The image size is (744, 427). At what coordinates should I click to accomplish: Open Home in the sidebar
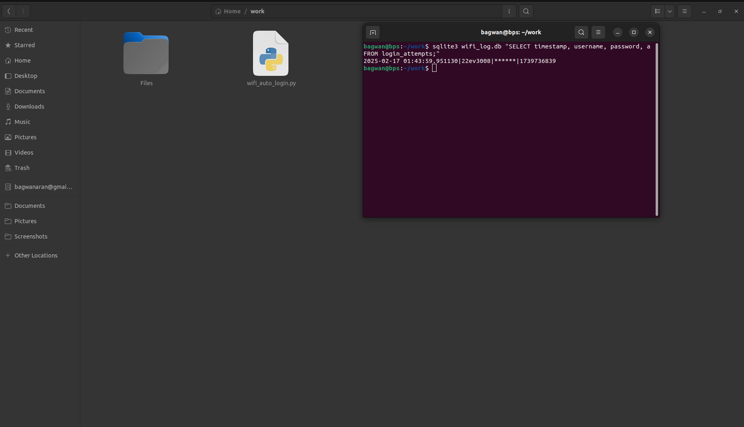click(40, 61)
